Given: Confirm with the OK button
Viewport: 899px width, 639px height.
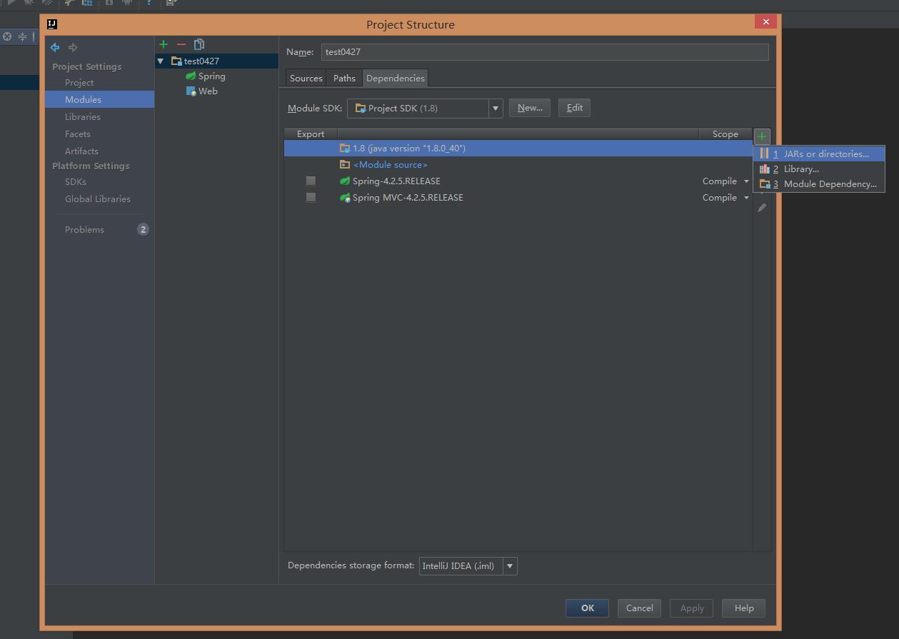Looking at the screenshot, I should (587, 608).
